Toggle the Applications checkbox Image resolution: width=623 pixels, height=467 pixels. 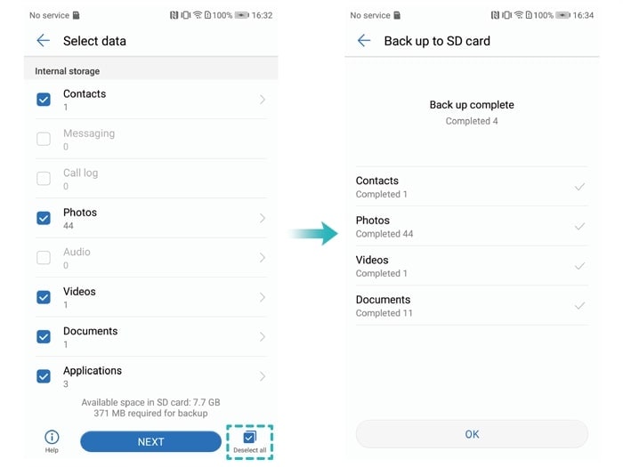click(44, 376)
